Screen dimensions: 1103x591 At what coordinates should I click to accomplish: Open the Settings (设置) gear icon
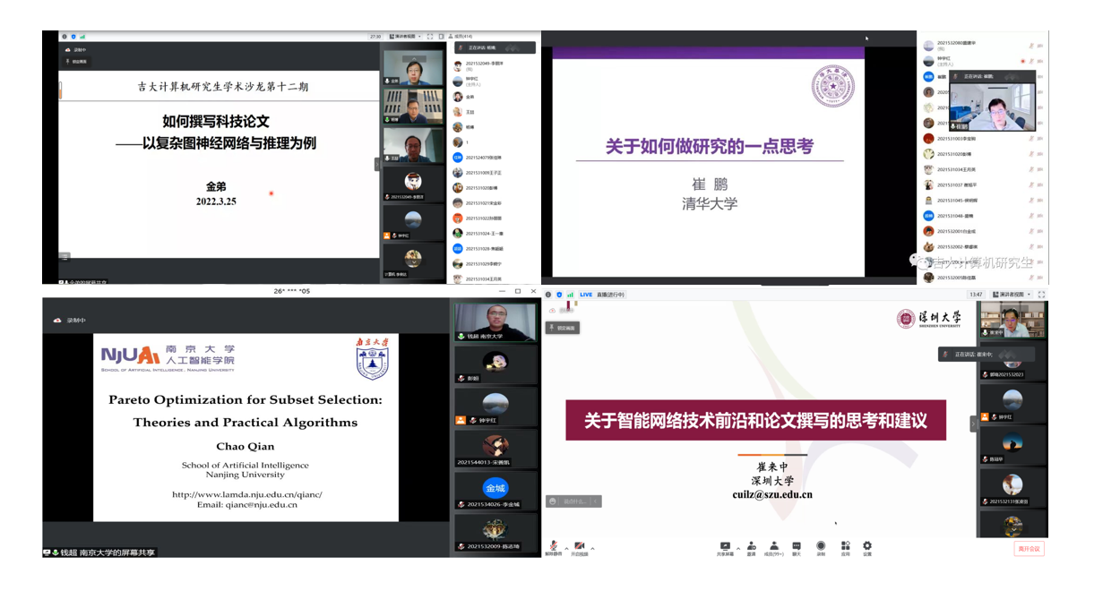tap(867, 546)
